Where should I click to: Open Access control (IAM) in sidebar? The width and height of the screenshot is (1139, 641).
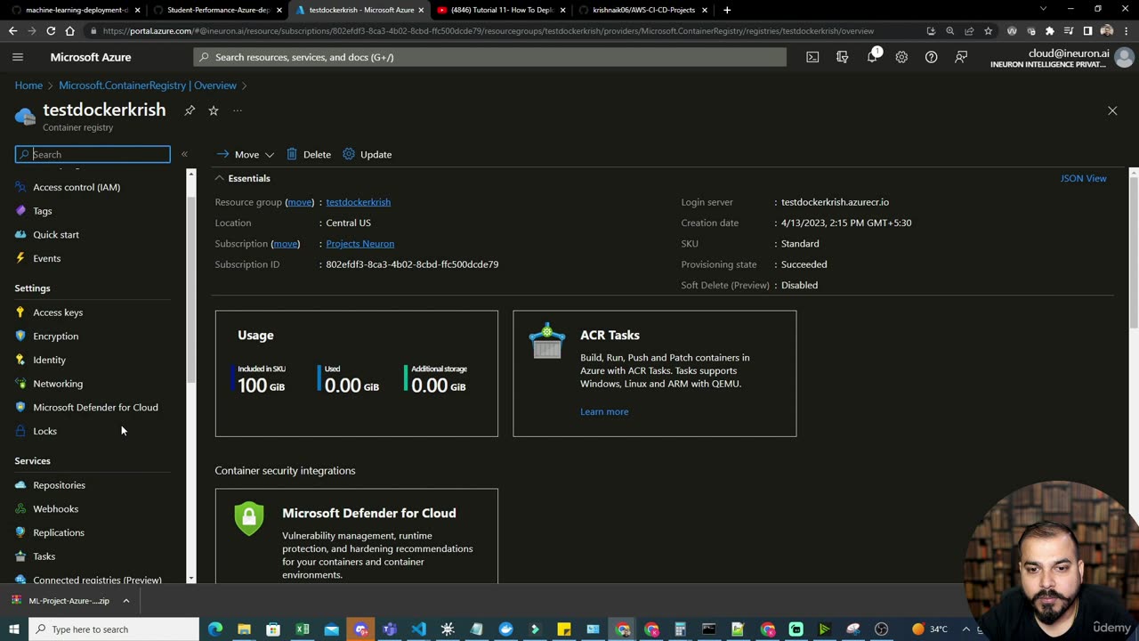tap(77, 187)
